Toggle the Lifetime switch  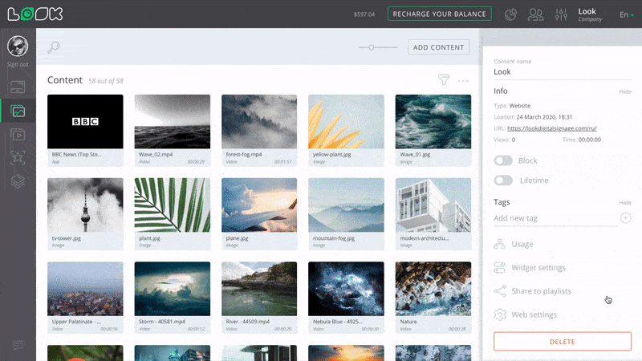point(504,180)
